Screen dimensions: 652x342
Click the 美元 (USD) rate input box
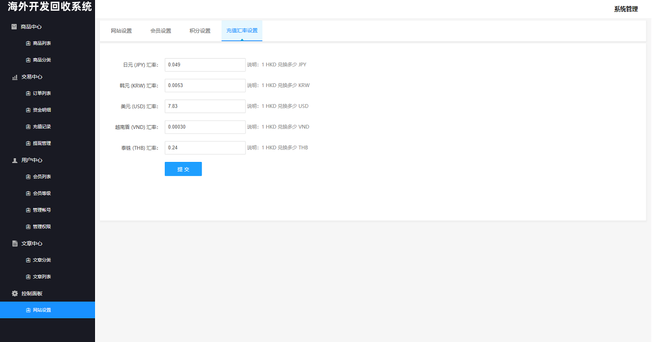[205, 106]
